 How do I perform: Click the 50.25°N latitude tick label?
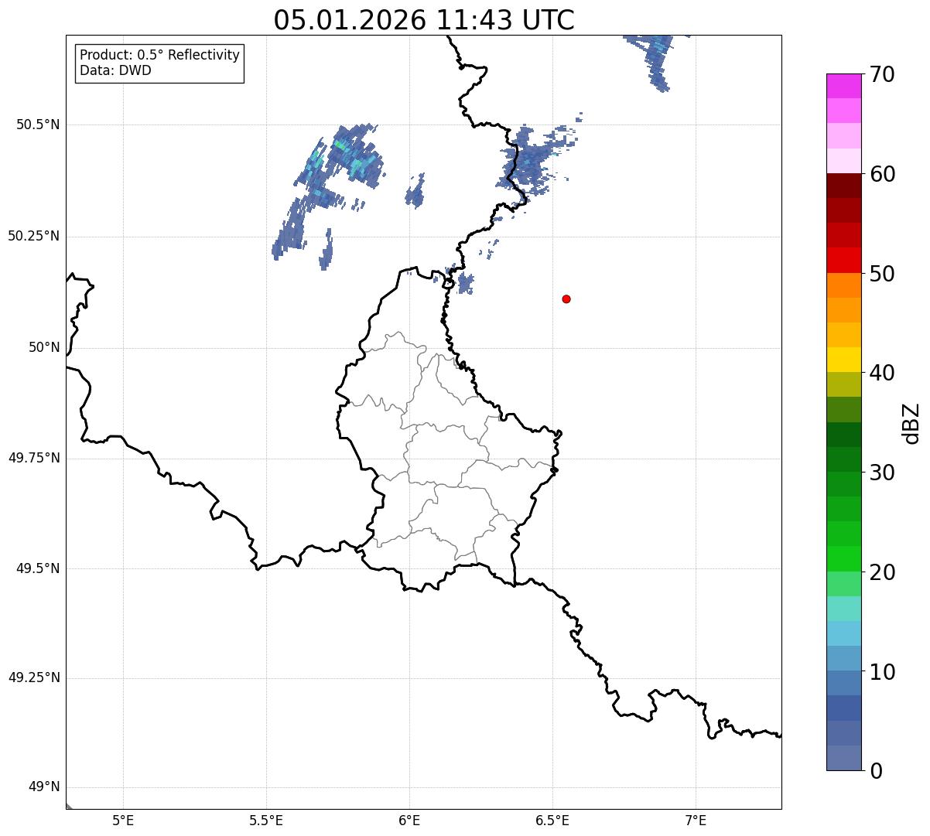click(x=33, y=236)
